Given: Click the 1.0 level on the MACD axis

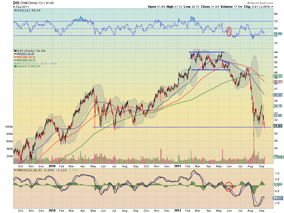Looking at the screenshot, I should (x=277, y=173).
